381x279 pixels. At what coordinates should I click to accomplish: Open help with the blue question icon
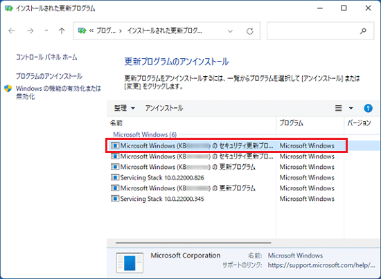pyautogui.click(x=368, y=108)
